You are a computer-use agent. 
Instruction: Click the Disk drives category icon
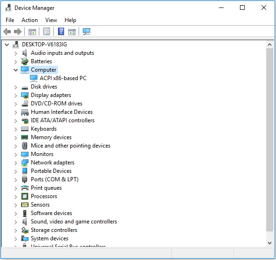pyautogui.click(x=25, y=88)
